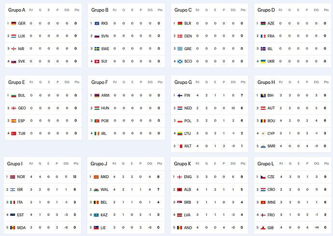Click the Norway flag in Grupo I
The width and height of the screenshot is (333, 236).
tap(14, 177)
